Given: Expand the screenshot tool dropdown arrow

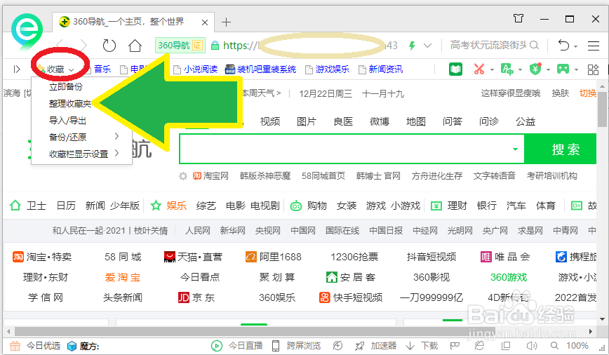Looking at the screenshot, I should [492, 70].
